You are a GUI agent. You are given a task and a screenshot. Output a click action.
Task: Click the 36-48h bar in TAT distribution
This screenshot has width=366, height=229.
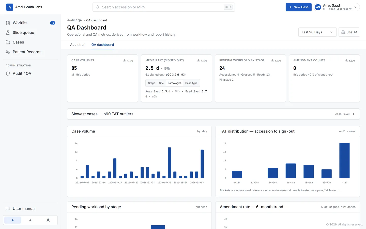(291, 171)
